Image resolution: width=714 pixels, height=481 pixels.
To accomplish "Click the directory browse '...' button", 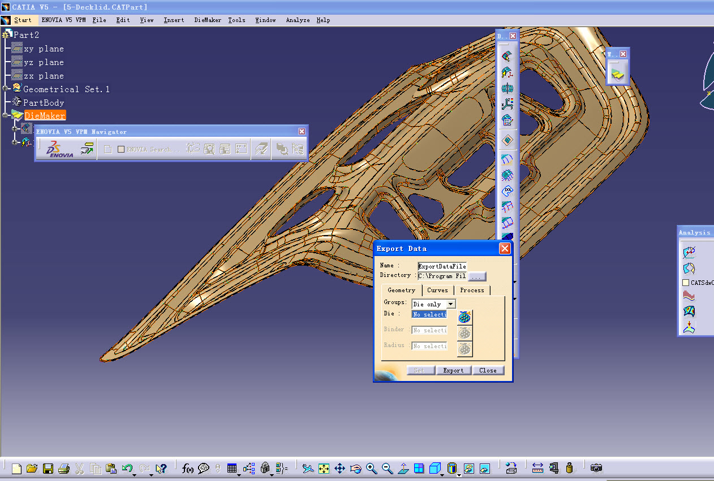I will coord(476,276).
